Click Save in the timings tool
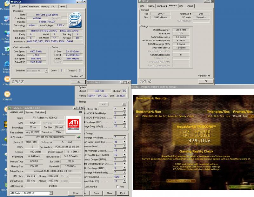Screen dimensions: 254x197 (96, 193)
